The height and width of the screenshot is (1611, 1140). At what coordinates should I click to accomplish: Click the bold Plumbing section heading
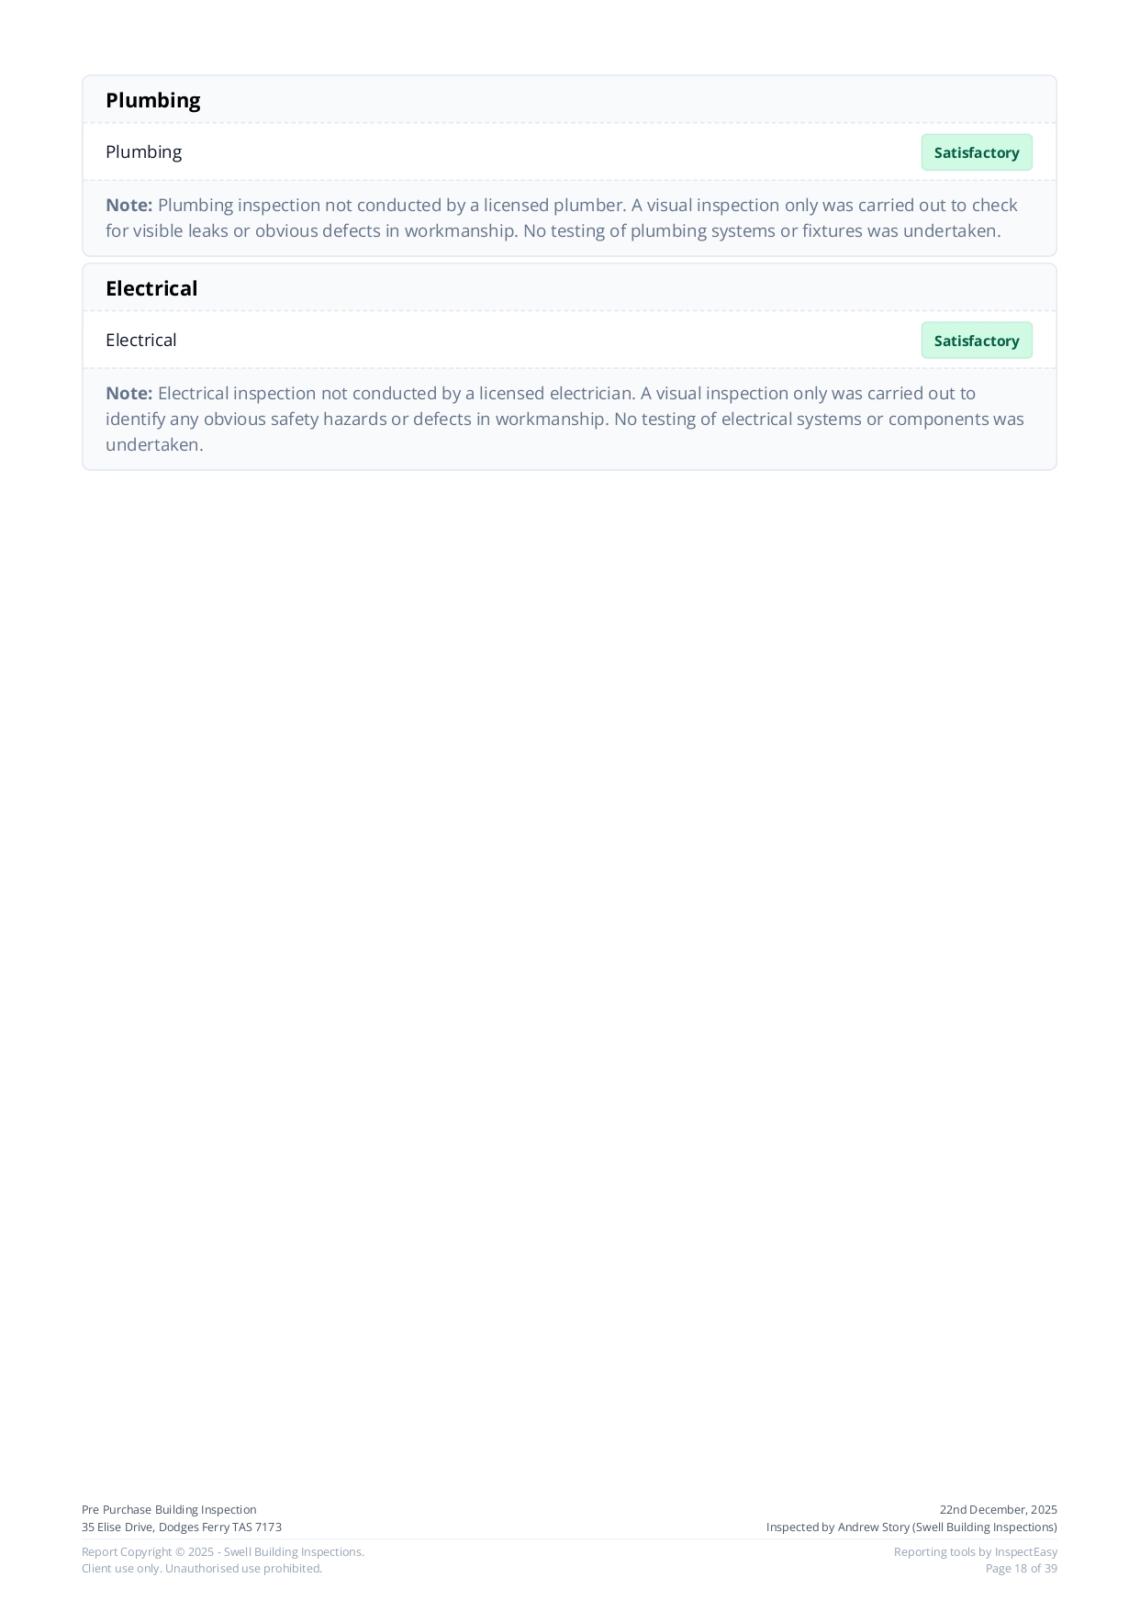coord(152,100)
